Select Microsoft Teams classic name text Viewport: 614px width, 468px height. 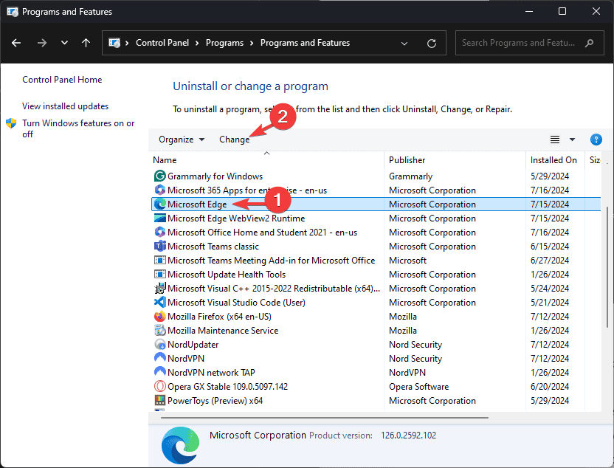[x=213, y=247]
